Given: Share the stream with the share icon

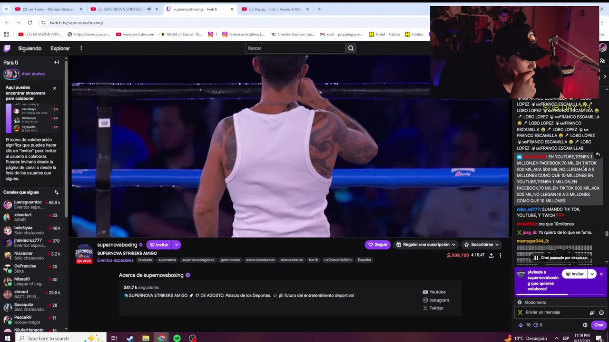Looking at the screenshot, I should pyautogui.click(x=491, y=256).
